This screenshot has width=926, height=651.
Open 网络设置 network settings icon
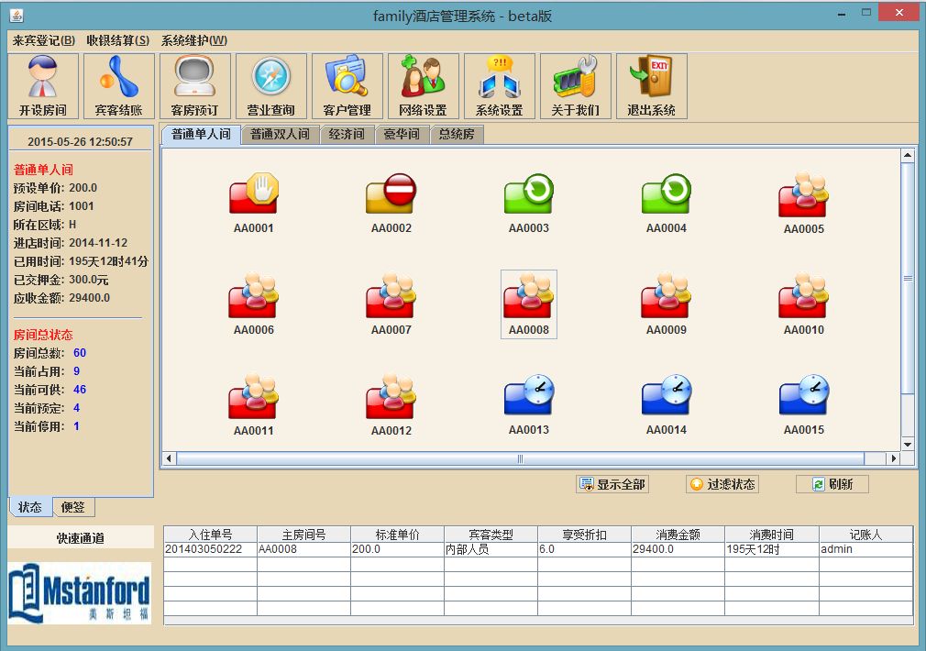click(x=423, y=86)
